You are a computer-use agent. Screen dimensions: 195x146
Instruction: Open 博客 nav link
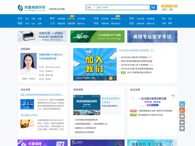coord(170,23)
